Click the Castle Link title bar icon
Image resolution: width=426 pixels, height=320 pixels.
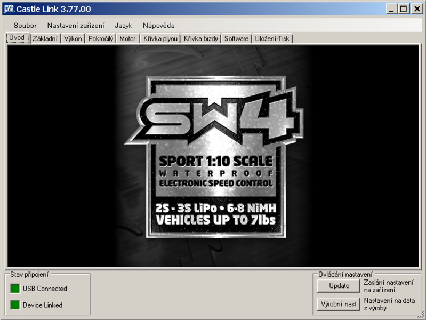pyautogui.click(x=9, y=9)
